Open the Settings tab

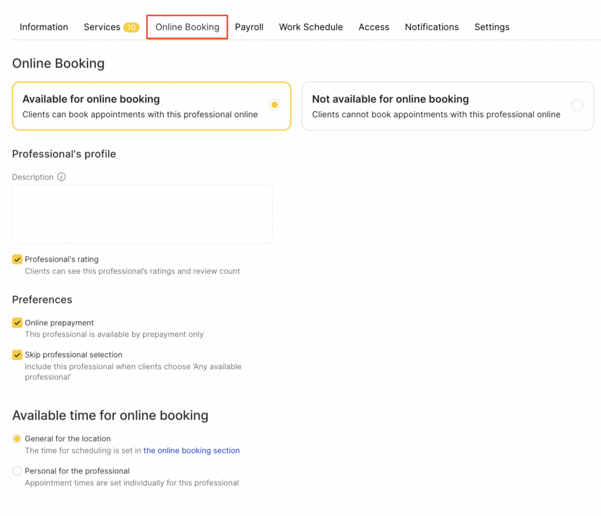[x=492, y=27]
